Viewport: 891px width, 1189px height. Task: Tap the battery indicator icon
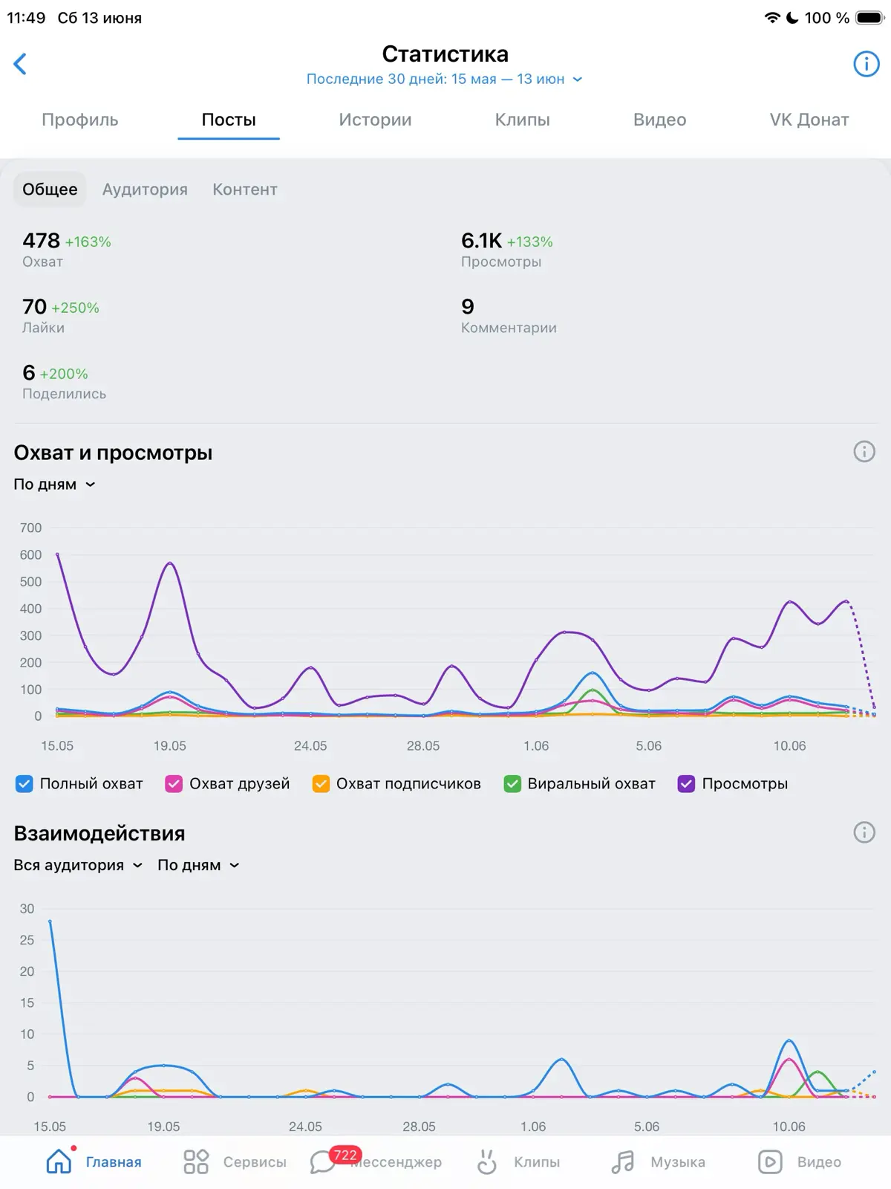(x=870, y=17)
